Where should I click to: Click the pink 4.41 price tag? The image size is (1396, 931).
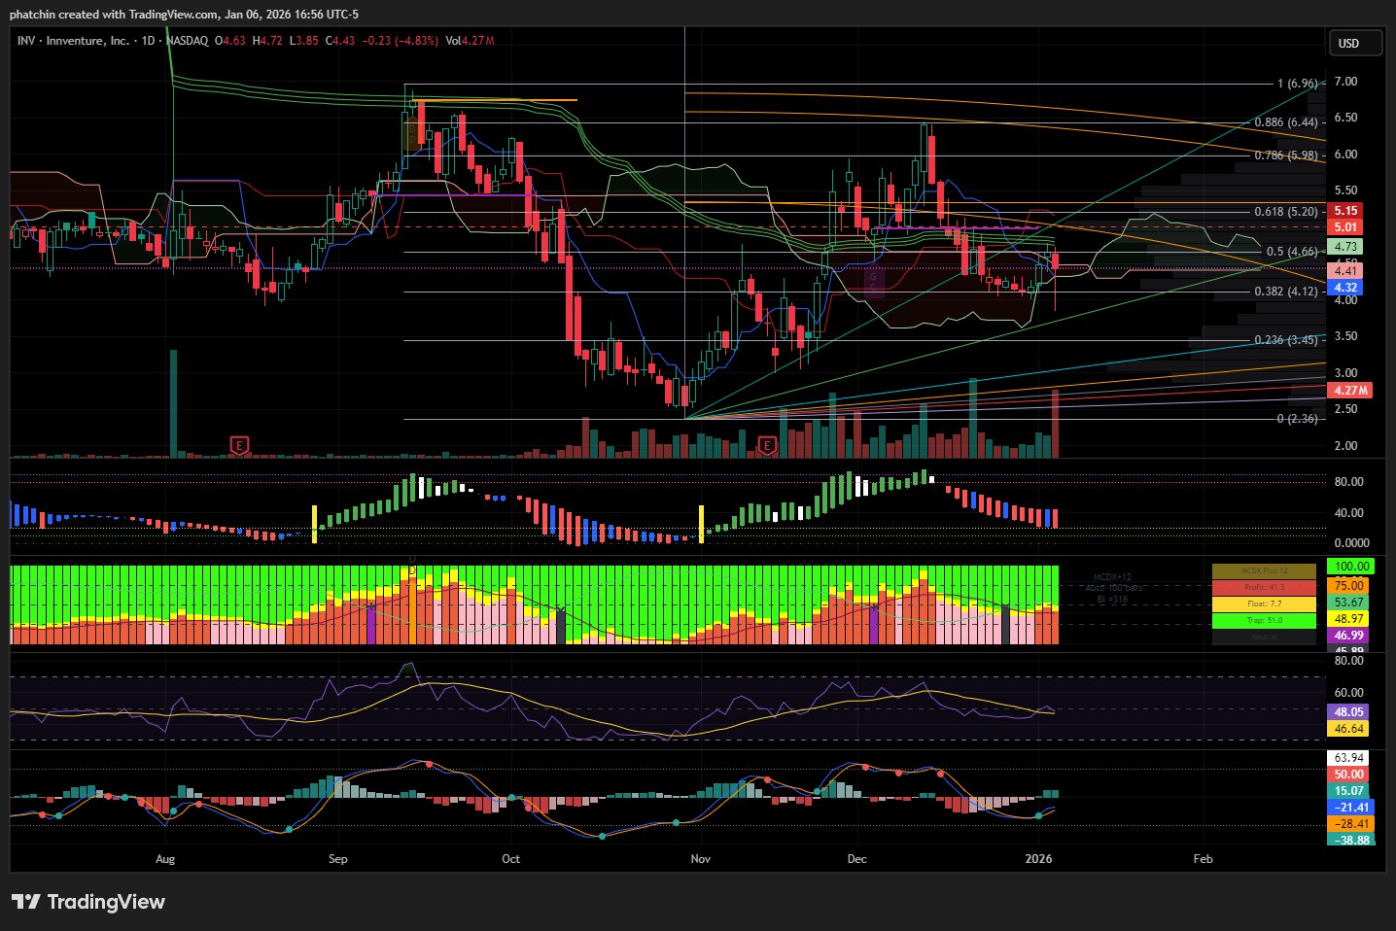click(x=1345, y=271)
